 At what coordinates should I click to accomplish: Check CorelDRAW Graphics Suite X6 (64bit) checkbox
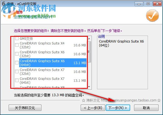[x=17, y=63]
